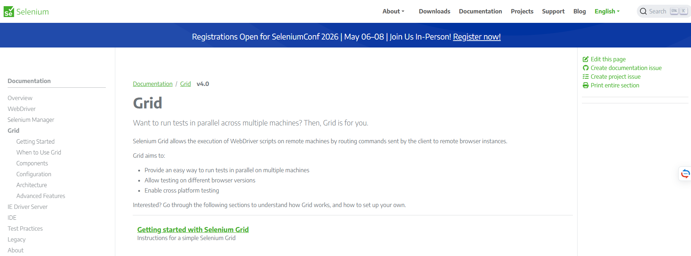Viewport: 691px width, 256px height.
Task: Click the GitHub icon beside Create documentation issue
Action: coord(586,68)
